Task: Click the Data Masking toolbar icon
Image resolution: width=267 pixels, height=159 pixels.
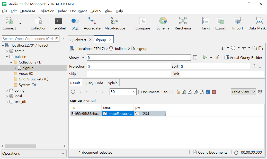Action: click(x=257, y=23)
